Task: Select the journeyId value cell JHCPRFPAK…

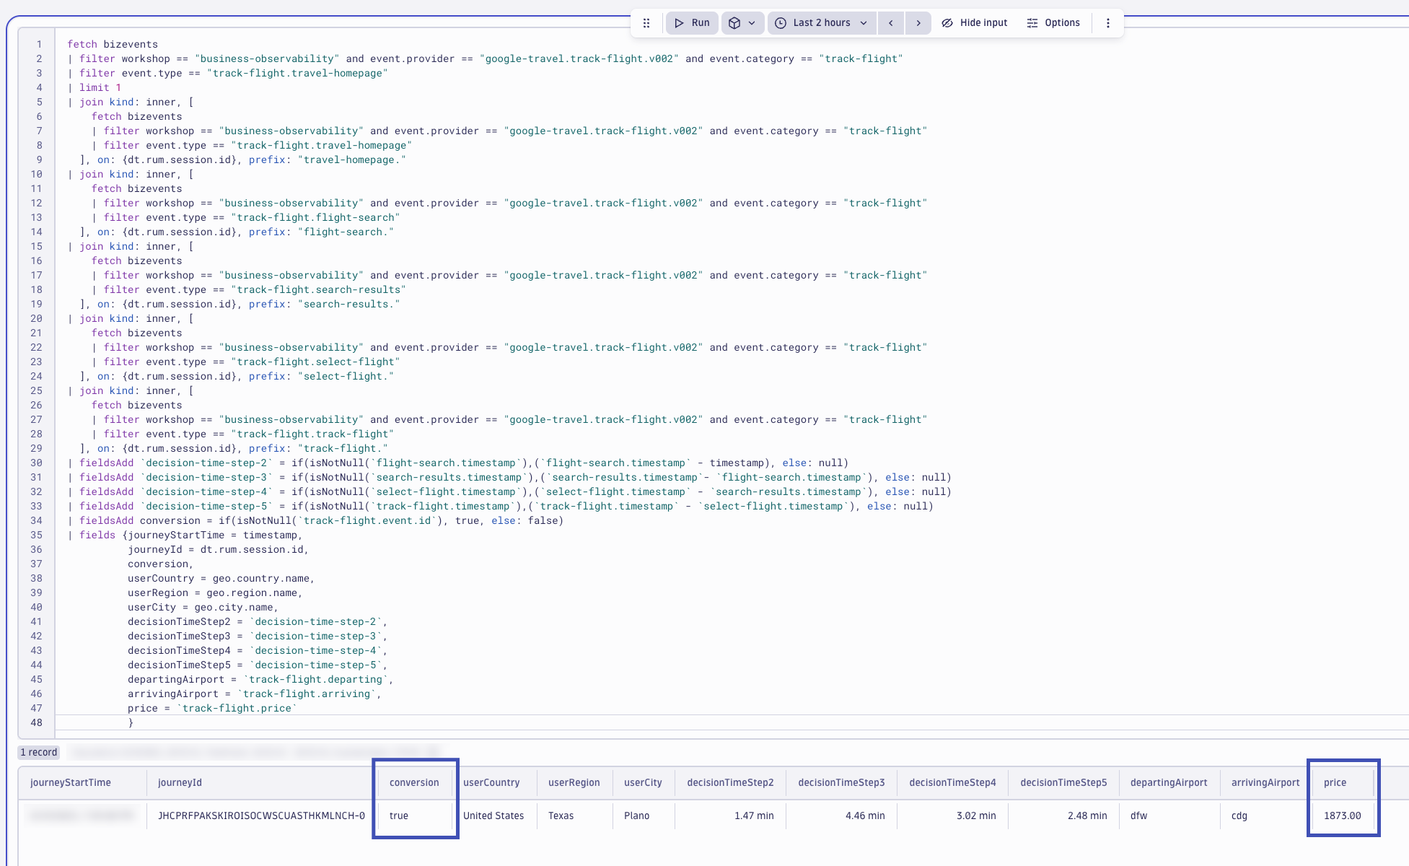Action: click(261, 816)
